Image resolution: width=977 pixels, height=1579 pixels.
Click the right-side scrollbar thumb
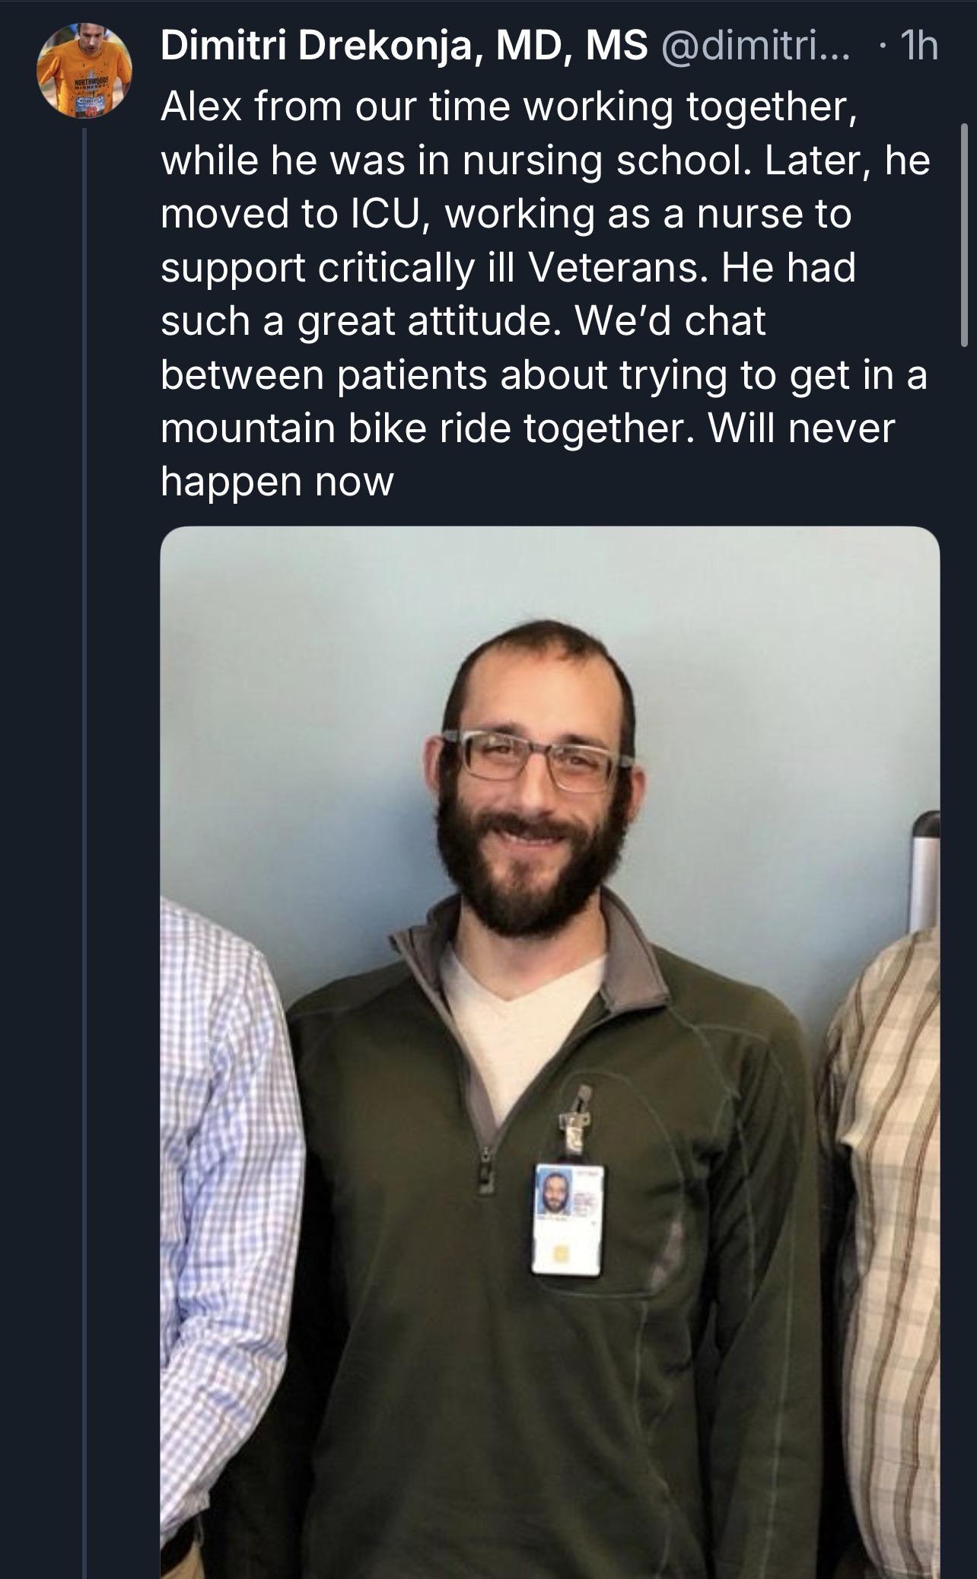965,234
